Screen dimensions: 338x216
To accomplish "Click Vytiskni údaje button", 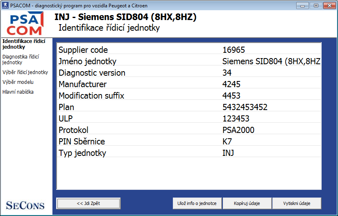I will (x=297, y=203).
